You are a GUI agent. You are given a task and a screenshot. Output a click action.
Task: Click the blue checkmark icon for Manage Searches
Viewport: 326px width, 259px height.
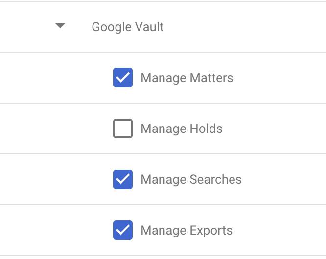[123, 179]
